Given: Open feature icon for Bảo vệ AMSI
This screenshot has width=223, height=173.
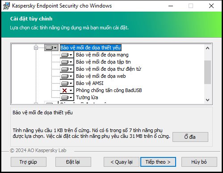Looking at the screenshot, I should pos(67,83).
